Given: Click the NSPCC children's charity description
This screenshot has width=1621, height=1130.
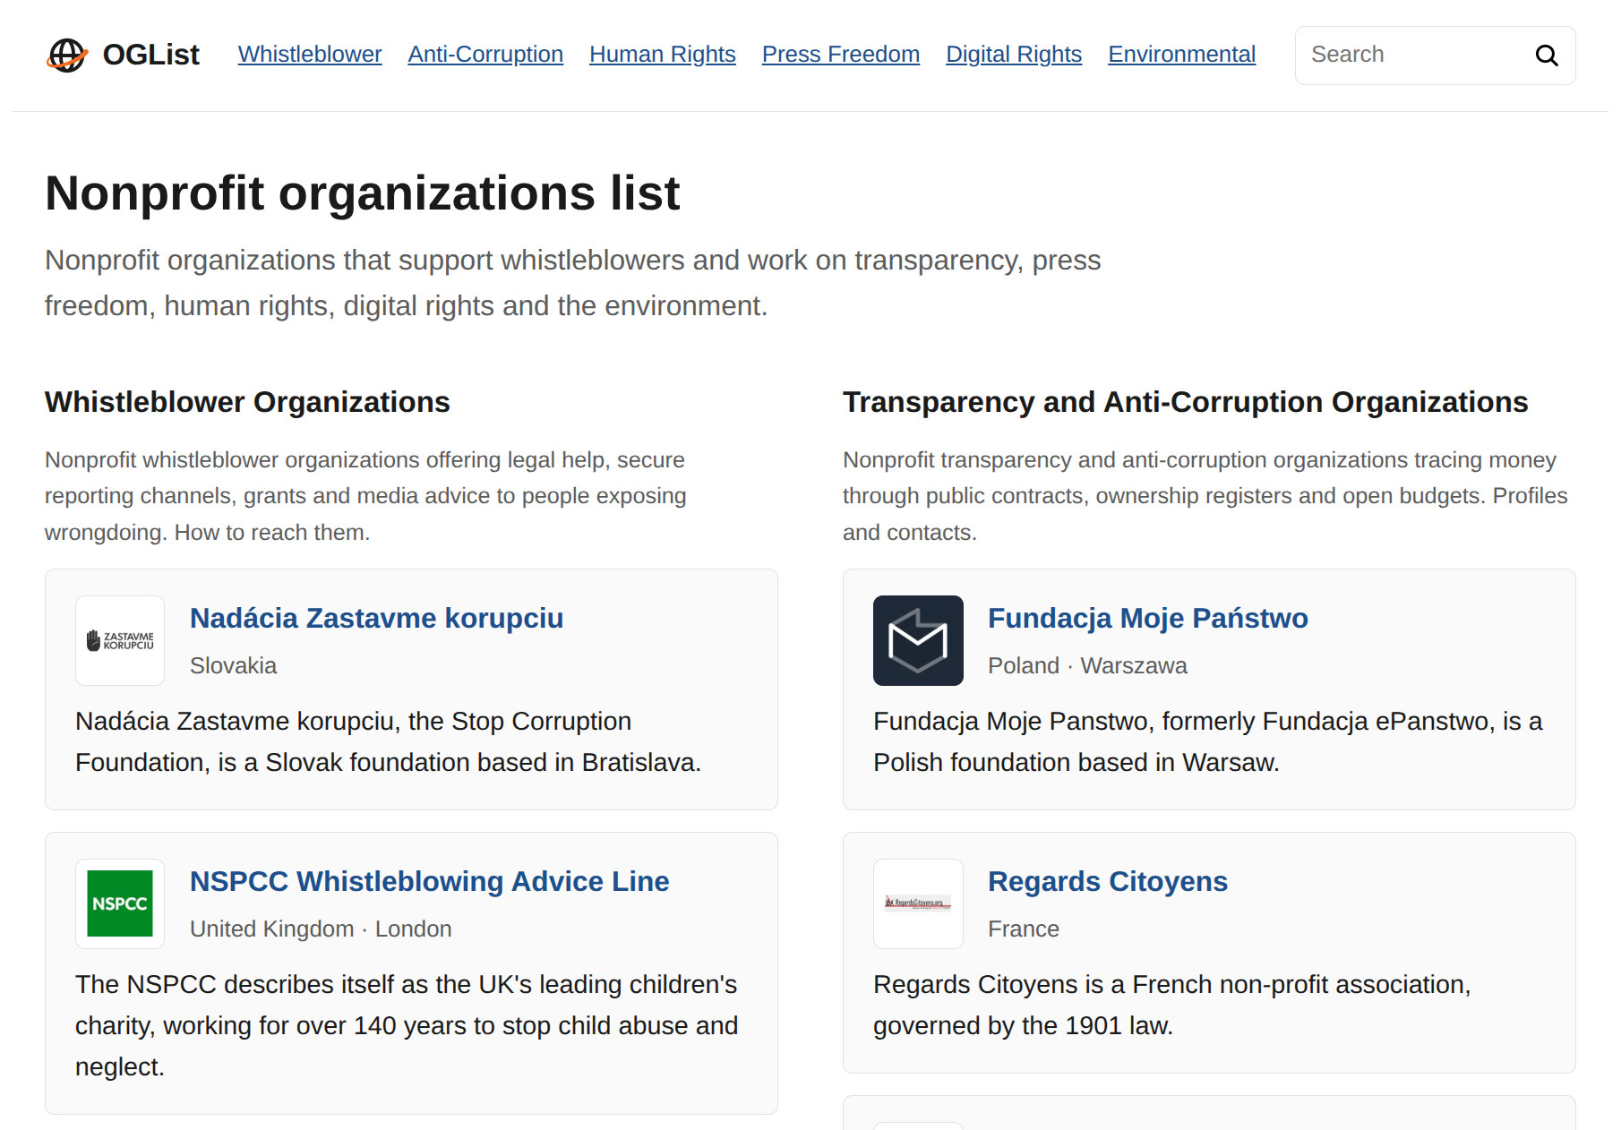Looking at the screenshot, I should coord(407,1025).
